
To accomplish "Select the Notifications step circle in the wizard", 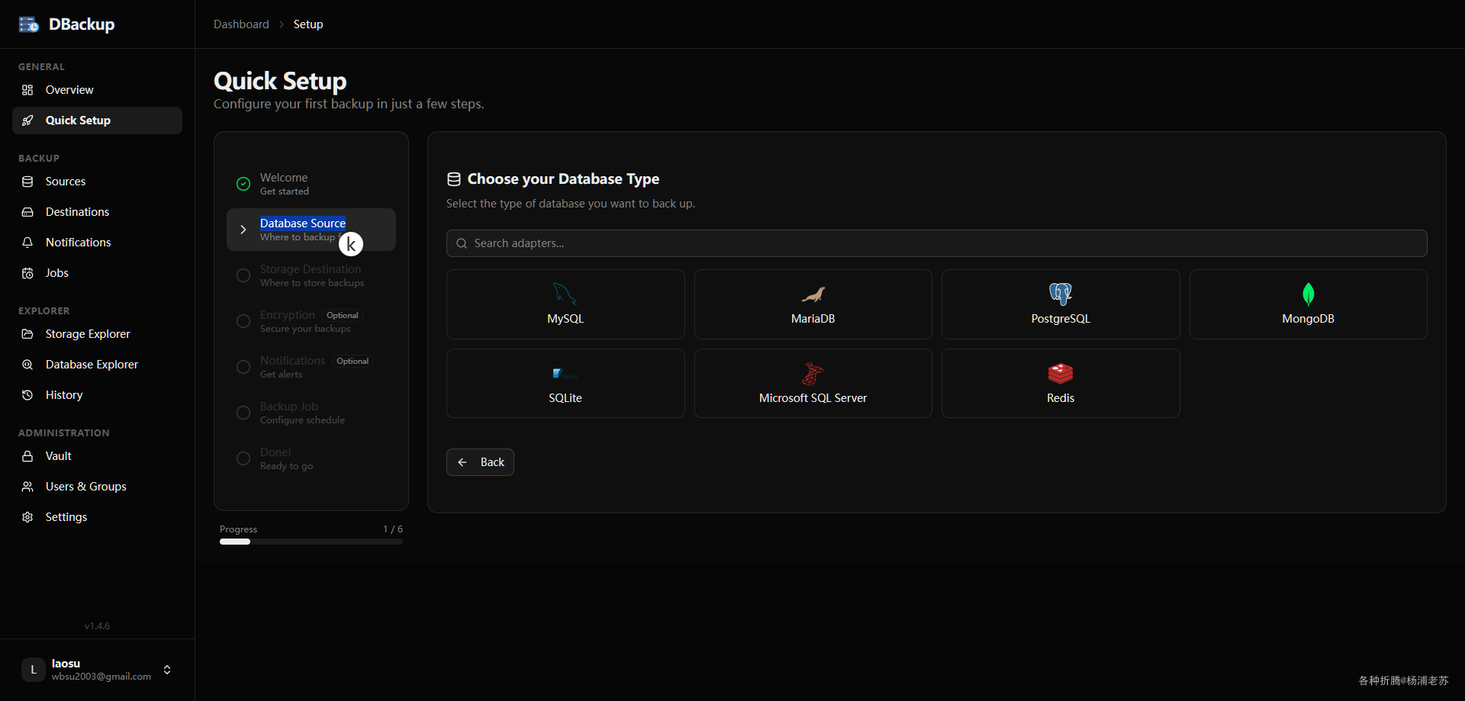I will click(243, 367).
